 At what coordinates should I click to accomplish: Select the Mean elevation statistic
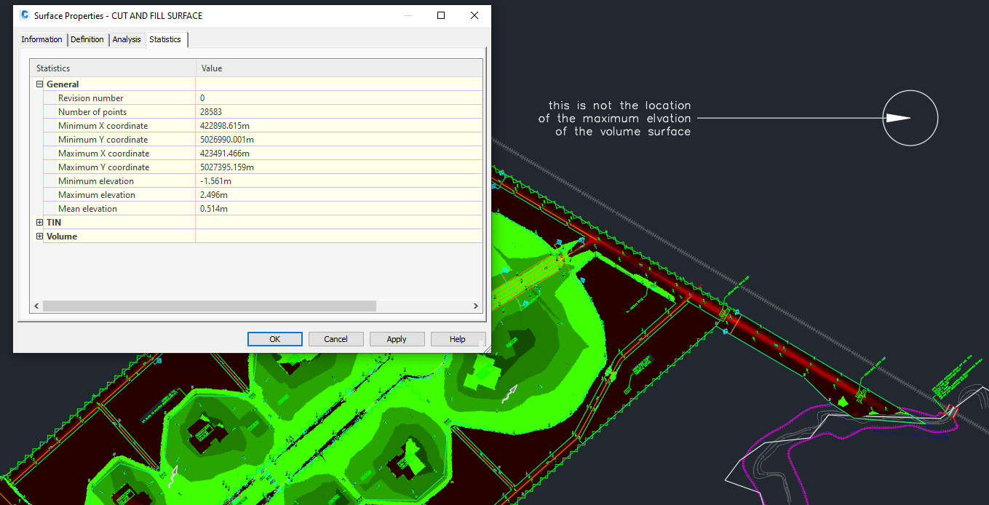click(87, 208)
